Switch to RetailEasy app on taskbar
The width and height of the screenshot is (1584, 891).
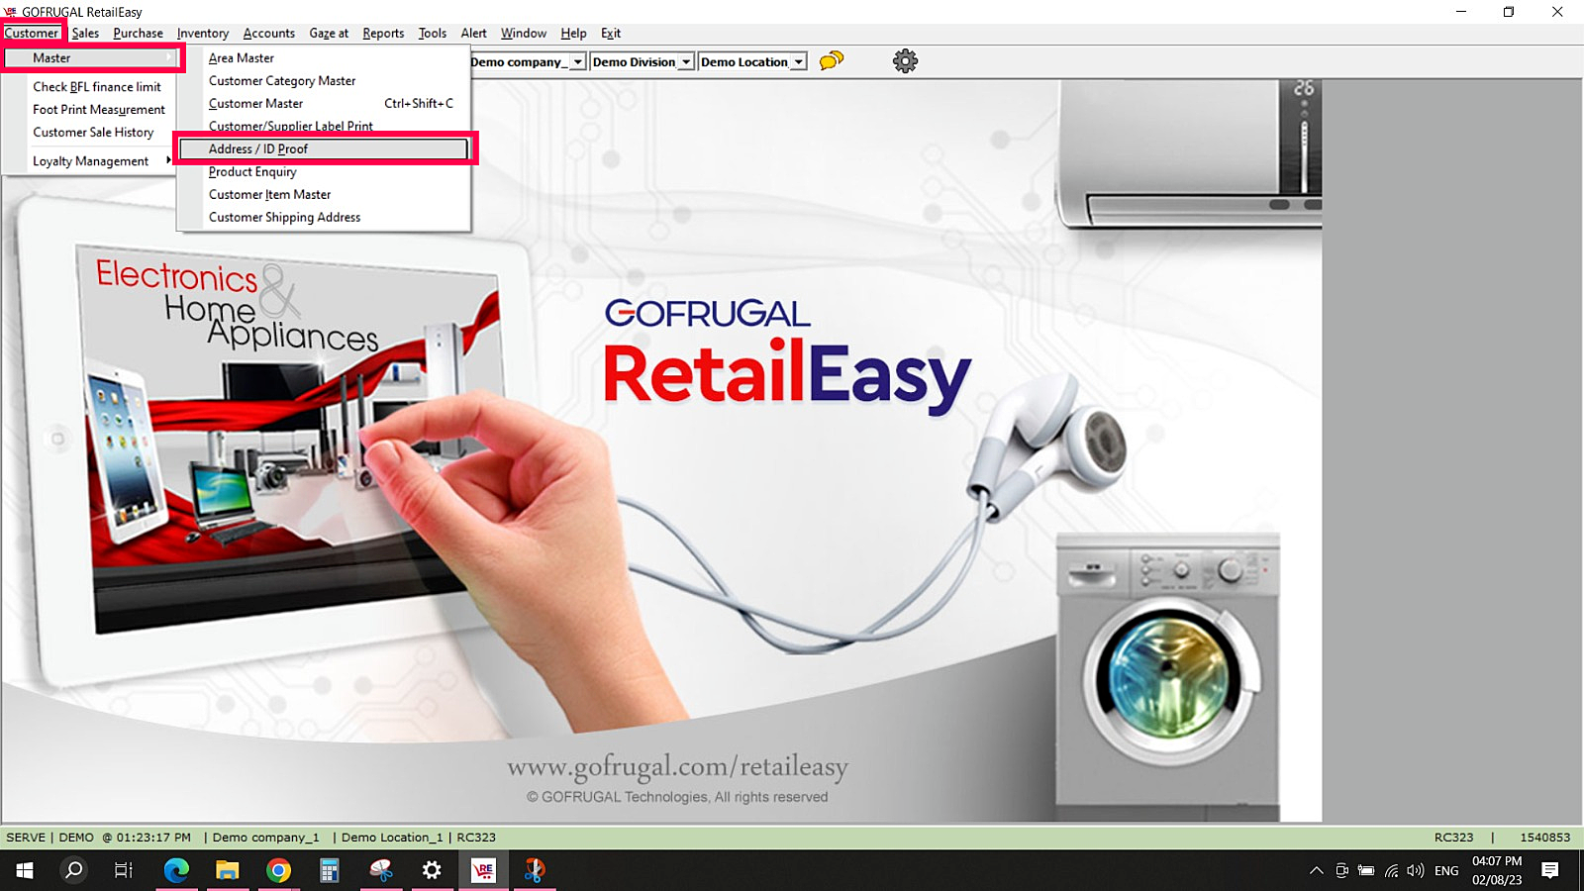(x=483, y=870)
